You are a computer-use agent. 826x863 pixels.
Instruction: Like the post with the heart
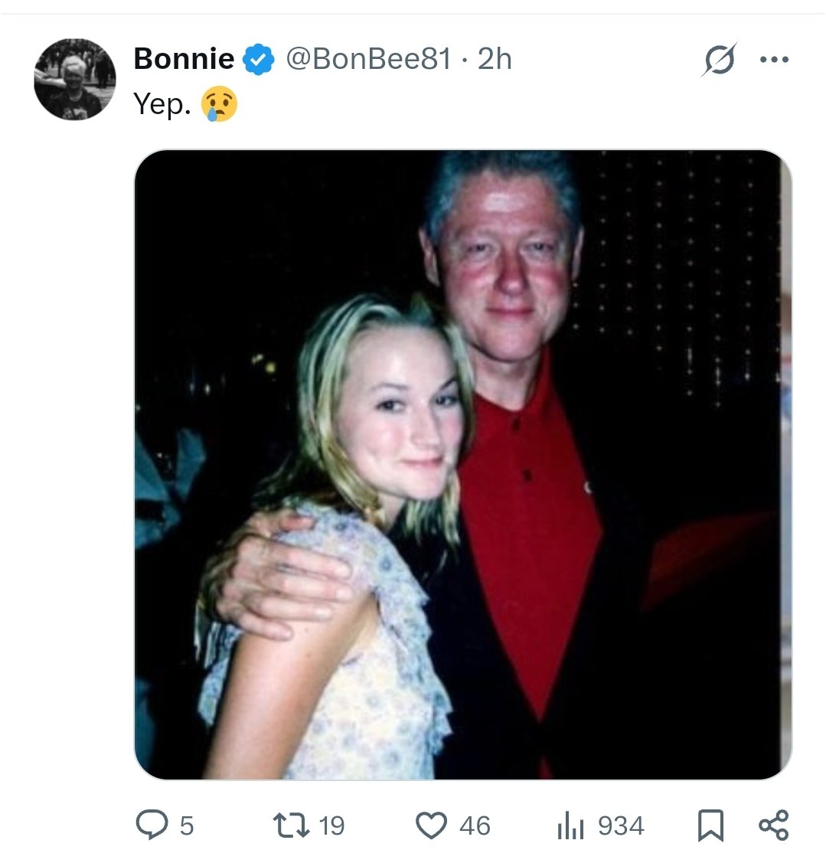[x=431, y=825]
